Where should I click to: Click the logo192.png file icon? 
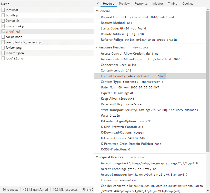pos(3,58)
